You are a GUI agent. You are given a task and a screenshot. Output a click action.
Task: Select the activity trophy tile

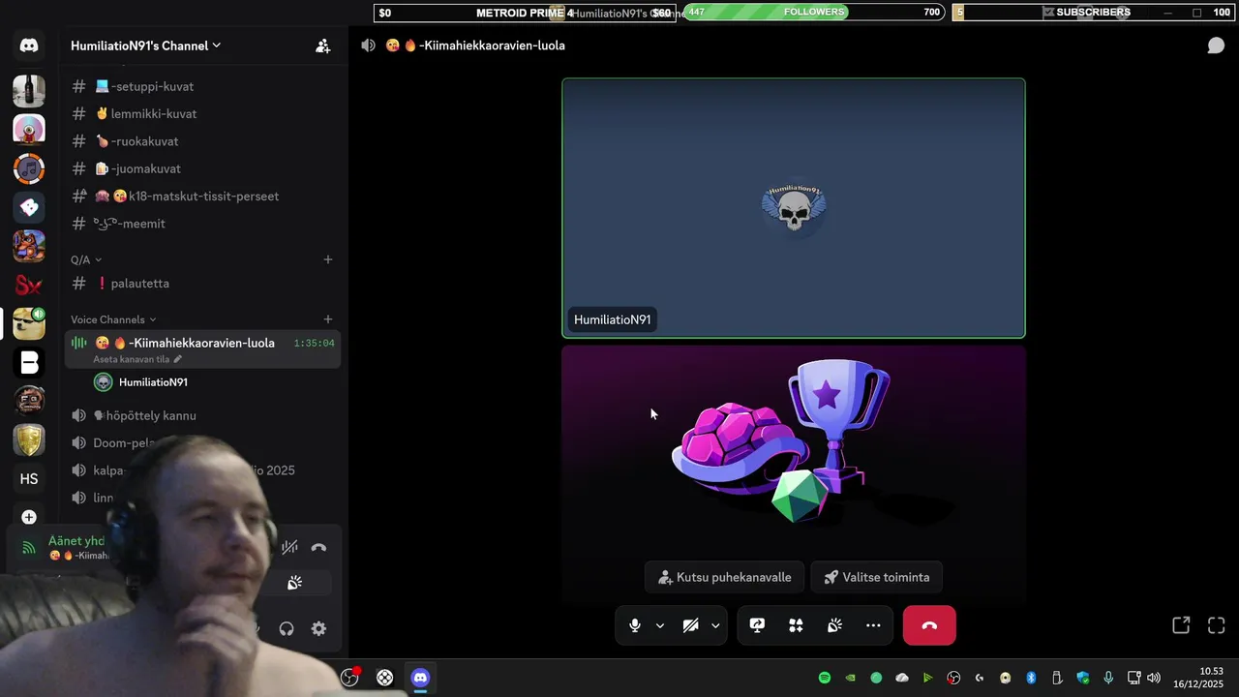point(794,474)
